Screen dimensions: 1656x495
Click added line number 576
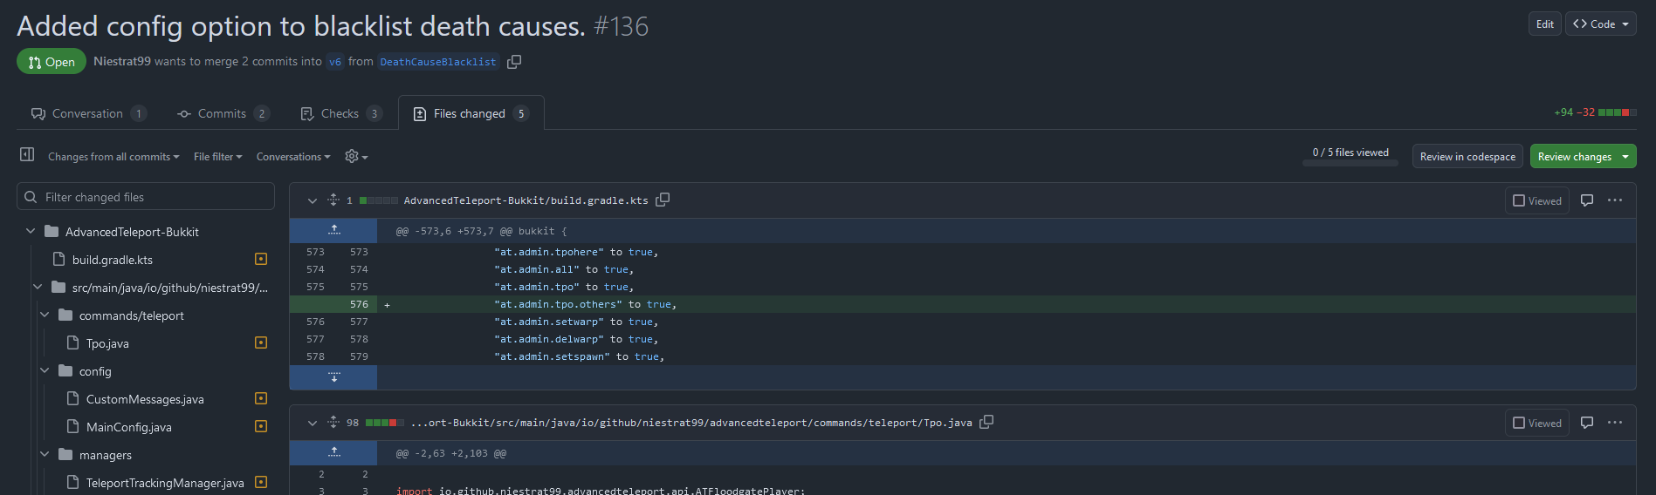pyautogui.click(x=359, y=304)
